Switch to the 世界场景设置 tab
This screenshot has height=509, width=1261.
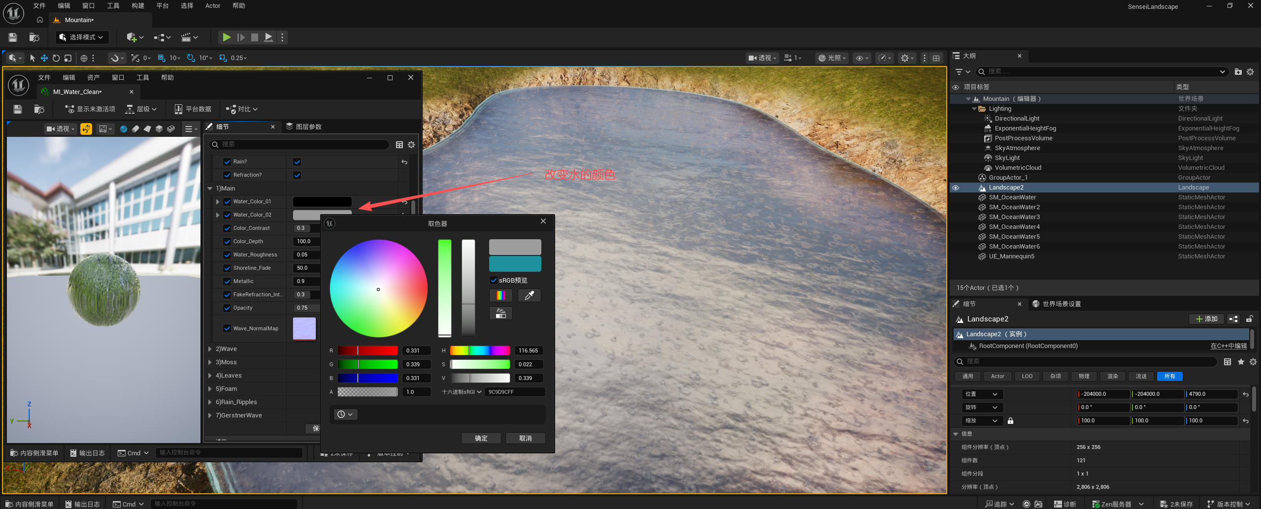click(1057, 304)
